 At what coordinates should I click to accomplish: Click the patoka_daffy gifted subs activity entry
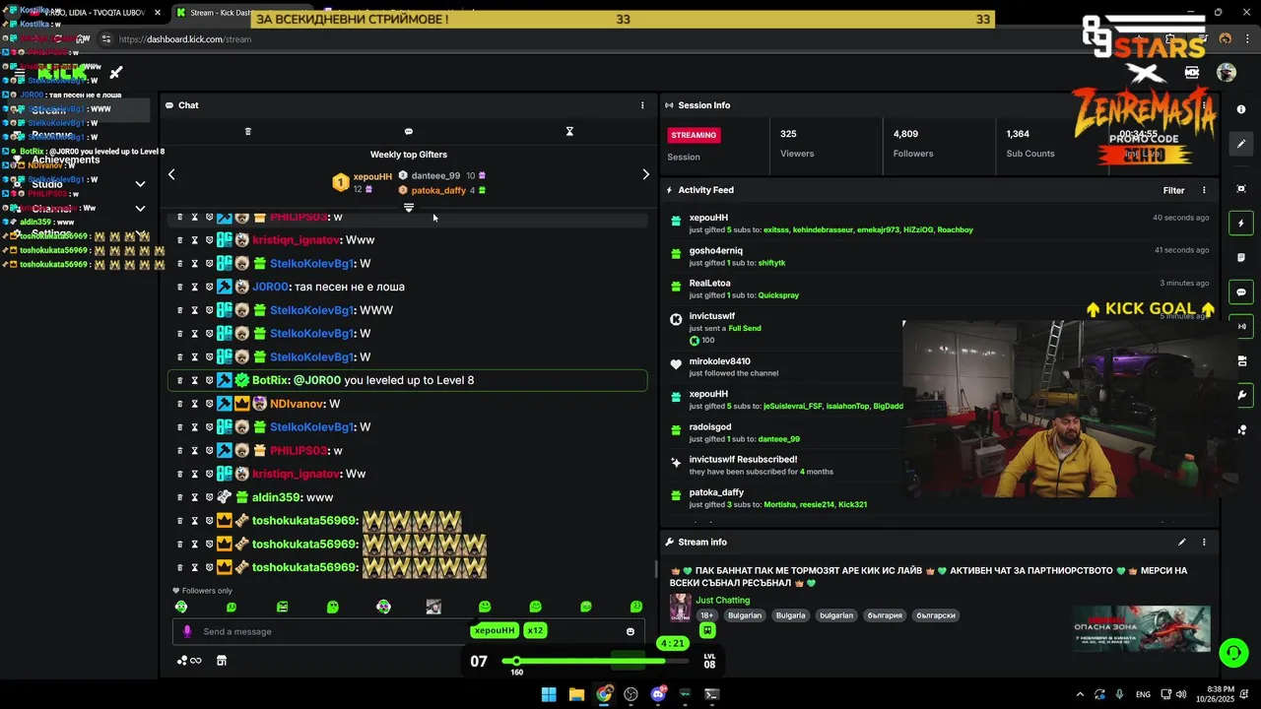click(x=783, y=498)
